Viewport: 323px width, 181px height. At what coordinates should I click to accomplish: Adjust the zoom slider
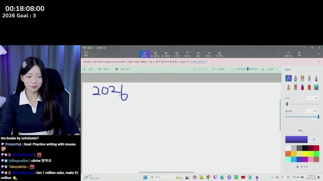[248, 69]
